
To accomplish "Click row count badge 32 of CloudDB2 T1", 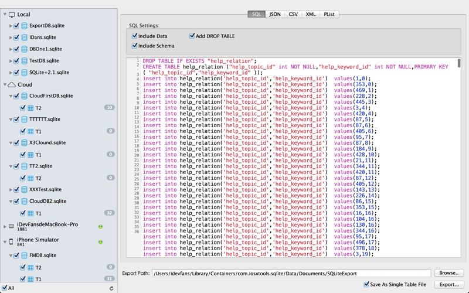I will click(110, 213).
